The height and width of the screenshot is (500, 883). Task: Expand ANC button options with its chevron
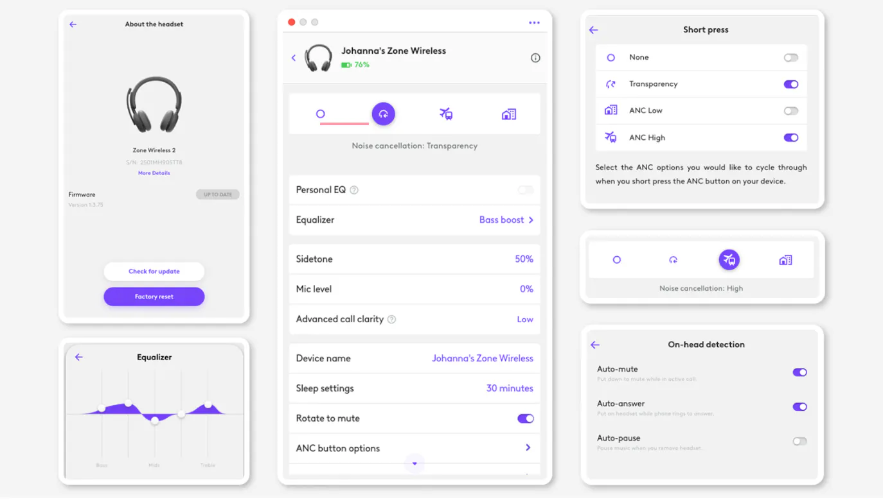pos(528,448)
